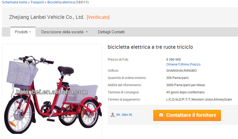Click the person icon beside Mr. Alen Ni
Viewport: 238px width, 139px height.
[x=112, y=115]
